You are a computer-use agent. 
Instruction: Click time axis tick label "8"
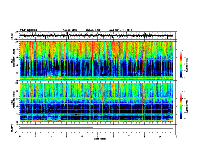(x=144, y=136)
